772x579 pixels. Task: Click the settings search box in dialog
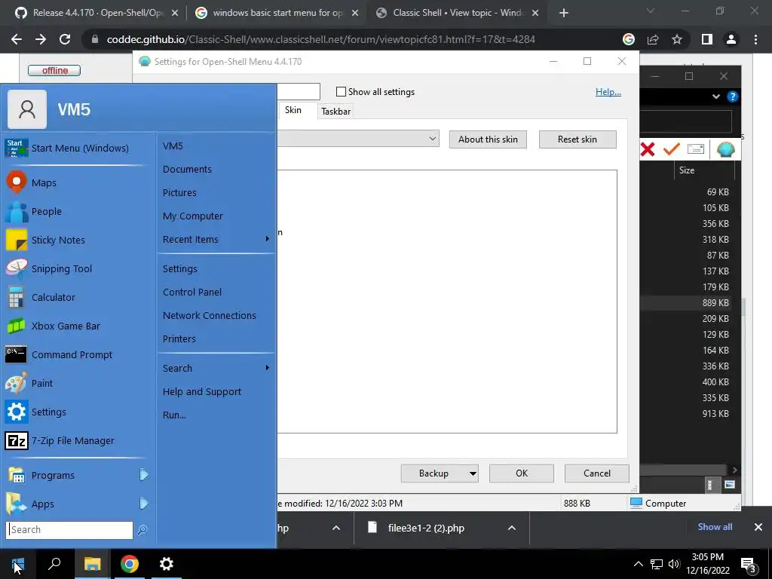click(x=299, y=91)
